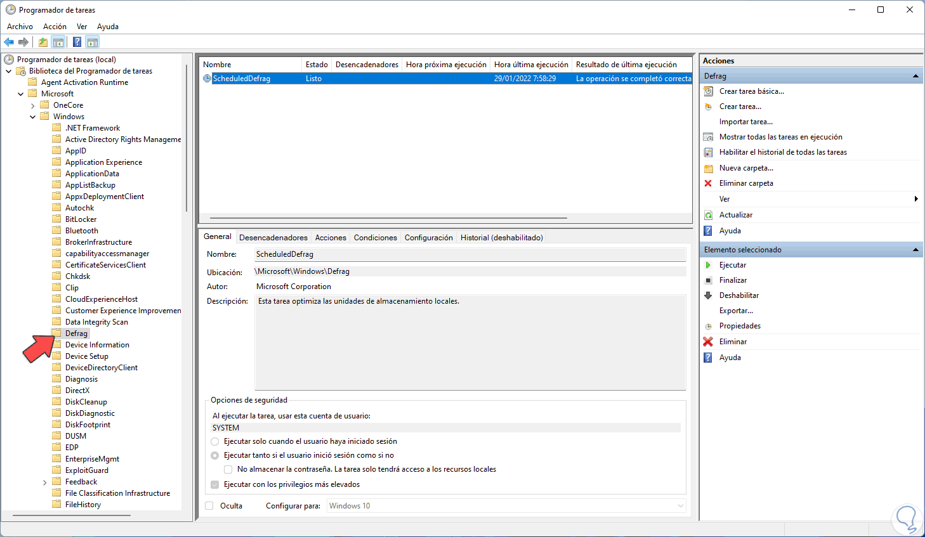
Task: Switch to the Configuración tab
Action: 429,238
